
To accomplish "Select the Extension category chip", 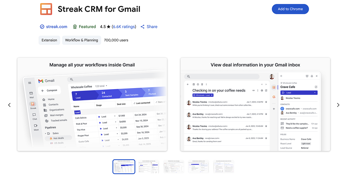I will coord(49,40).
